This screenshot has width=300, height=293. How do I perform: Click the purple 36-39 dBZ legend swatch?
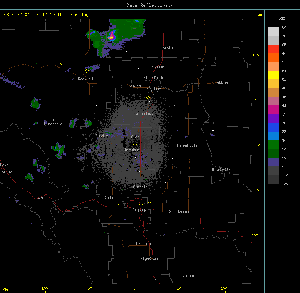[x=274, y=118]
